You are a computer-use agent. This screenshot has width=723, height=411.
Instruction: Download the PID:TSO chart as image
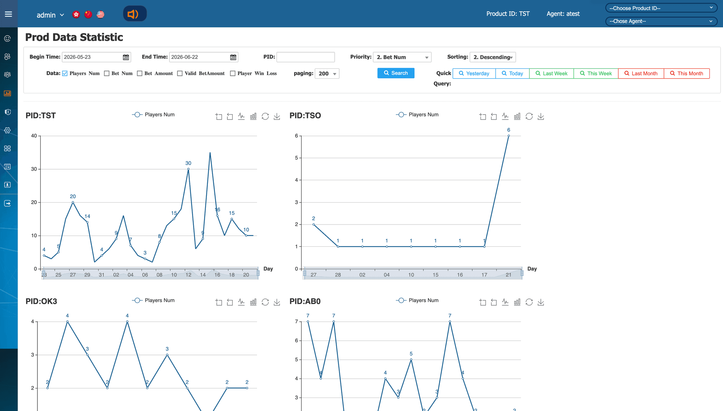click(541, 116)
